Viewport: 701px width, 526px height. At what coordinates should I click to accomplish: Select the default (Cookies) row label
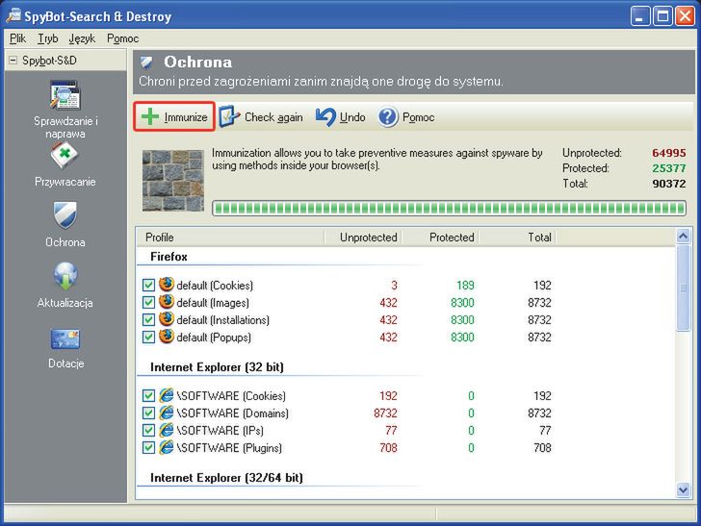(215, 285)
